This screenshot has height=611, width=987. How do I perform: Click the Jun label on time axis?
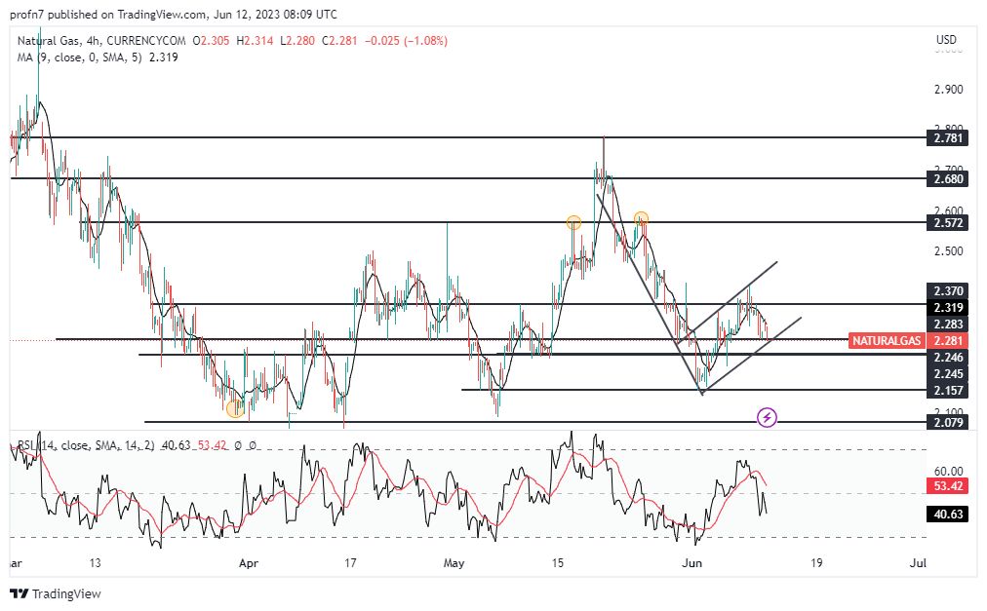coord(691,562)
